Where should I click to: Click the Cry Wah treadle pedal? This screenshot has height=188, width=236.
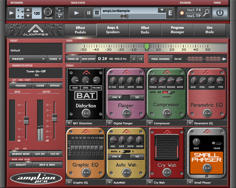coord(167,147)
